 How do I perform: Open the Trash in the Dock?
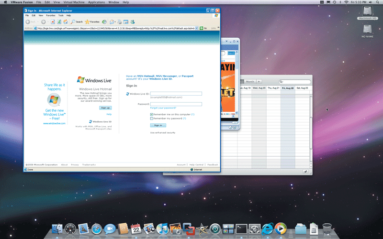(327, 229)
